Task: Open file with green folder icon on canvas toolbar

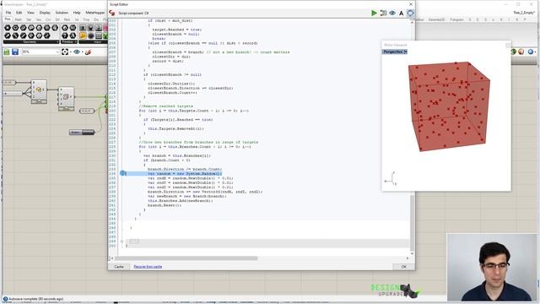Action: pyautogui.click(x=7, y=52)
